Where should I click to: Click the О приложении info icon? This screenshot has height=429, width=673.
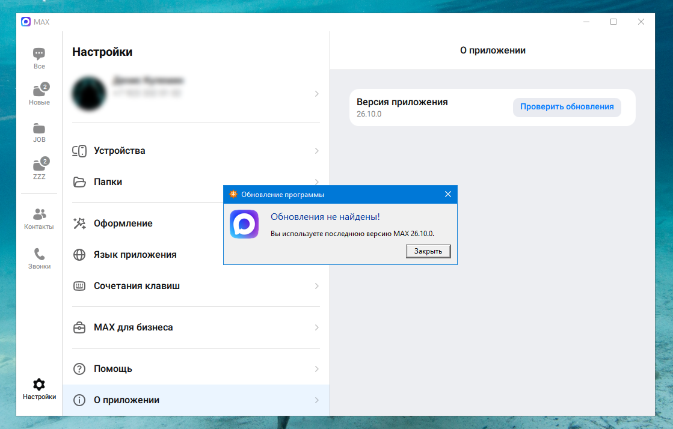(x=79, y=400)
